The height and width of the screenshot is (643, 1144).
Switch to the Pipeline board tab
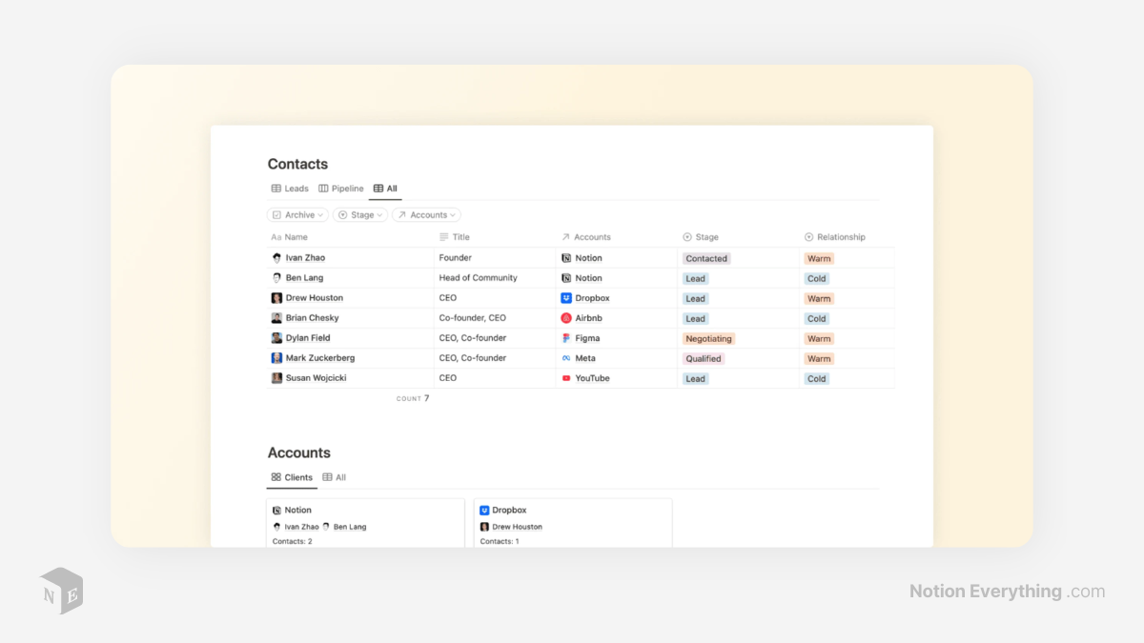pos(341,189)
